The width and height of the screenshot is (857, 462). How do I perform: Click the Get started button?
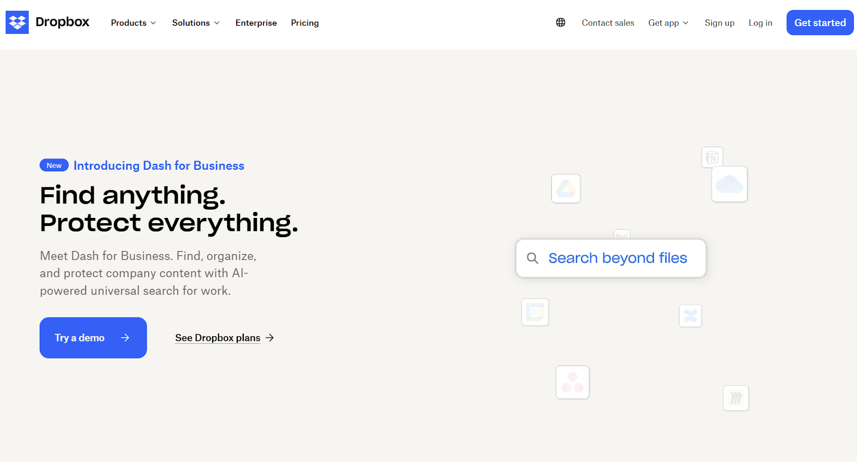tap(820, 22)
